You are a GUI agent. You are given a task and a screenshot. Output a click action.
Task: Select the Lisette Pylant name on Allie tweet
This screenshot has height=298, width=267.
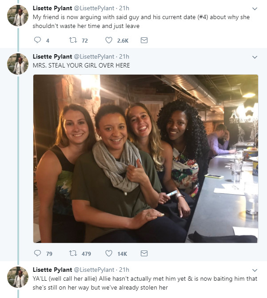[52, 270]
